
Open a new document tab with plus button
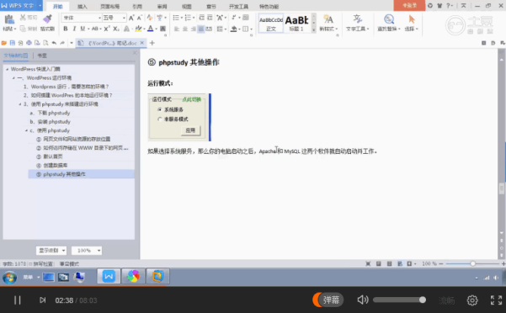tap(152, 43)
